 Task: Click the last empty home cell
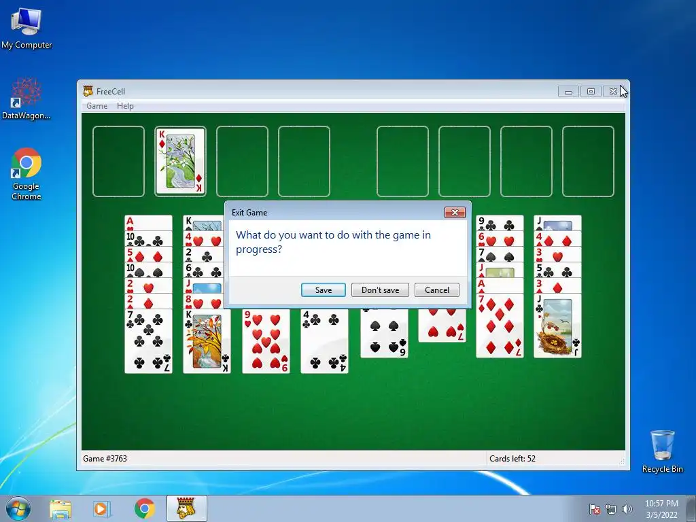(588, 161)
